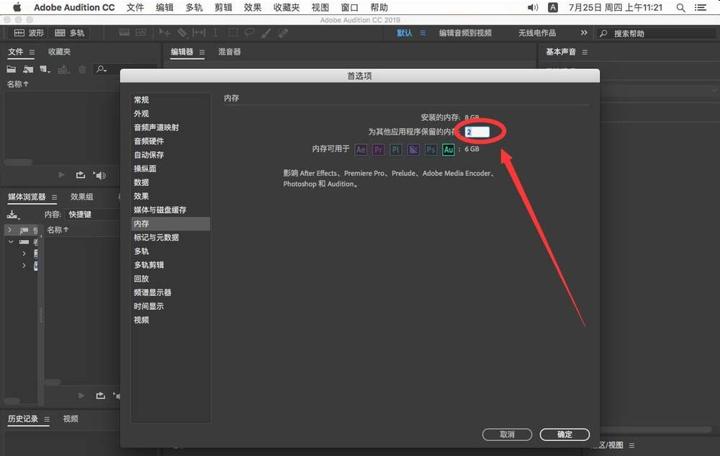Click Radio Production (无线电作品) workspace

coord(537,33)
